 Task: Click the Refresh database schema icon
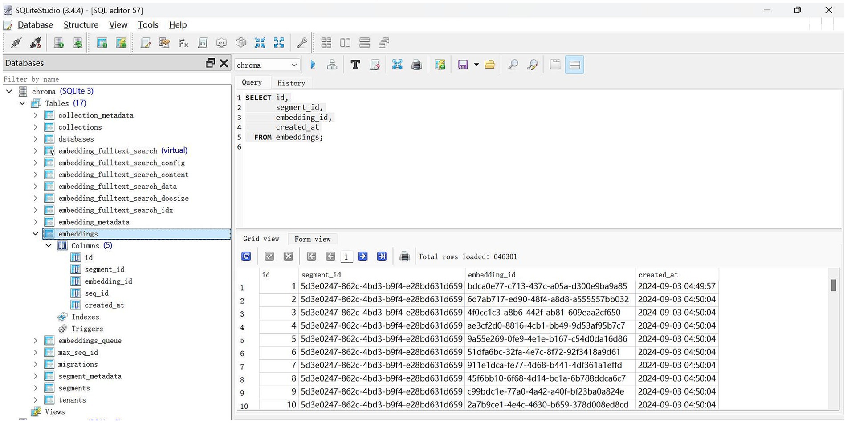pyautogui.click(x=77, y=43)
